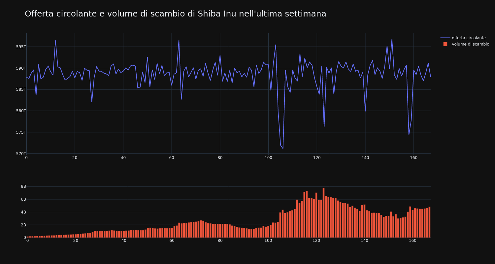
Task: Click x-axis tick 60 under line chart
Action: (172, 158)
